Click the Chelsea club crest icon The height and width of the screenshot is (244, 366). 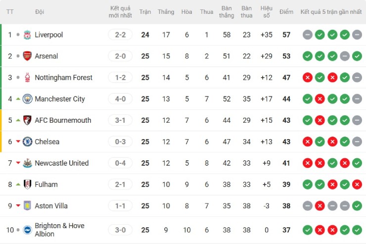click(27, 142)
